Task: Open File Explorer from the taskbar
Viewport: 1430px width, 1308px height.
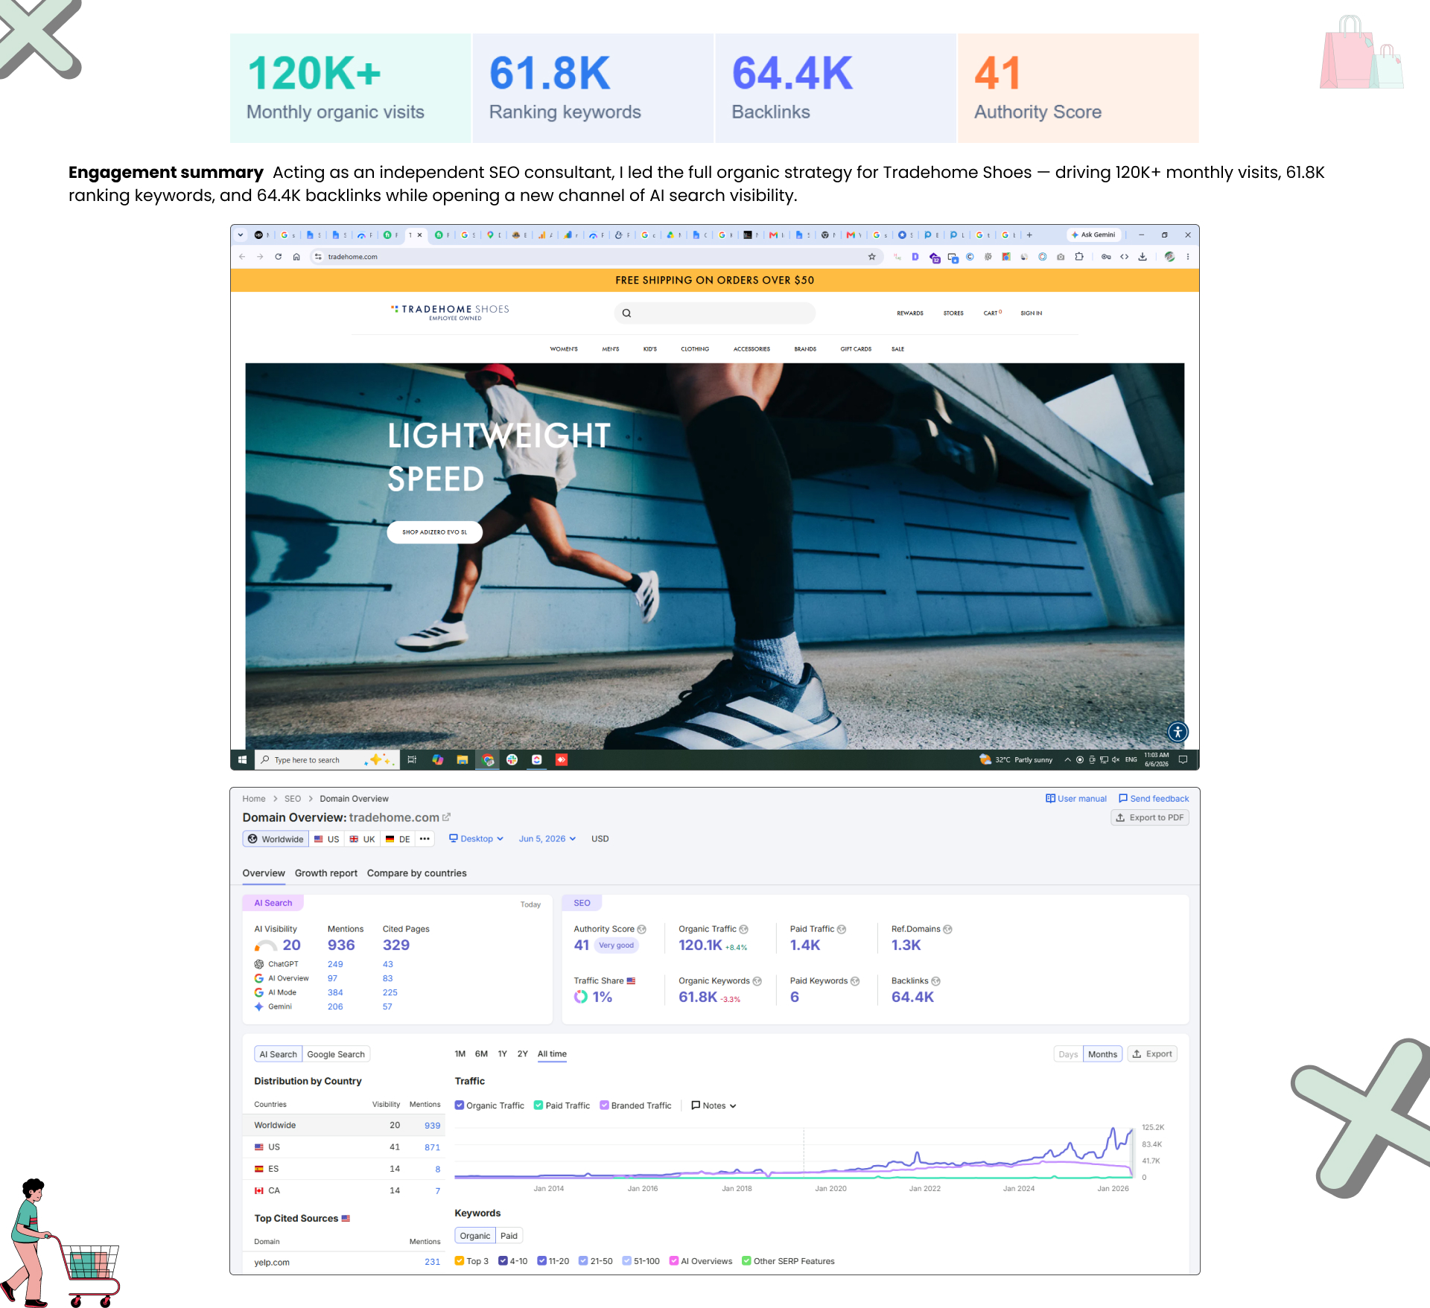Action: pos(463,760)
